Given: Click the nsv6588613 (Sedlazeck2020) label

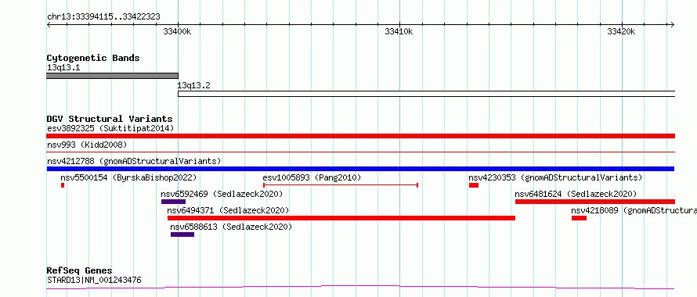Looking at the screenshot, I should click(x=231, y=227).
